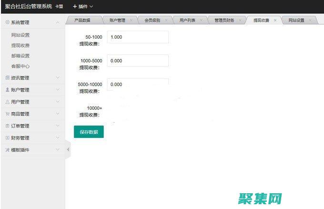
Task: Click the 账户管理 person icon
Action: point(8,90)
